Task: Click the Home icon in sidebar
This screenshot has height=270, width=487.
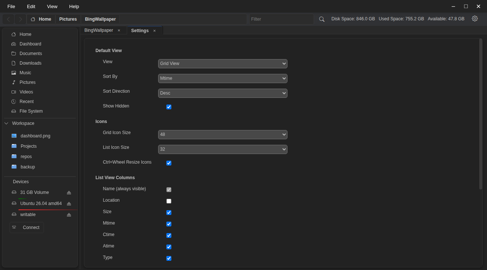Action: pyautogui.click(x=14, y=34)
